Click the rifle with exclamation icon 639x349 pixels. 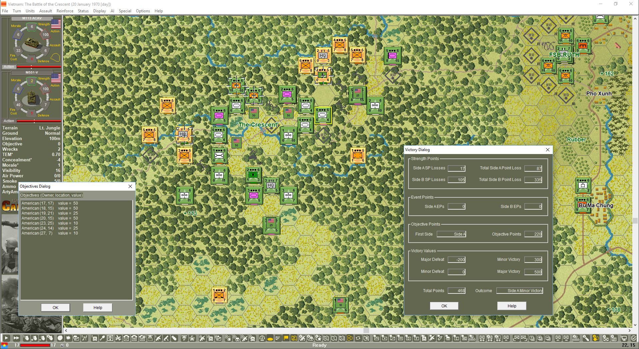tap(158, 338)
